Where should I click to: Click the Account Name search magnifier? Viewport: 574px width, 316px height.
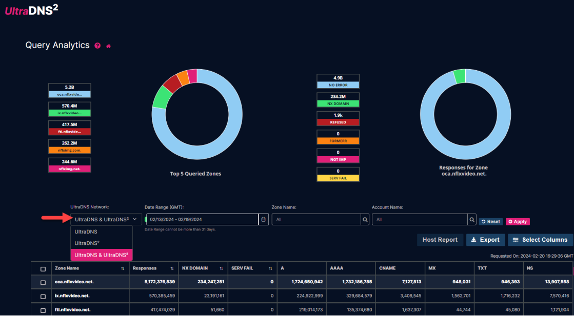pos(472,220)
